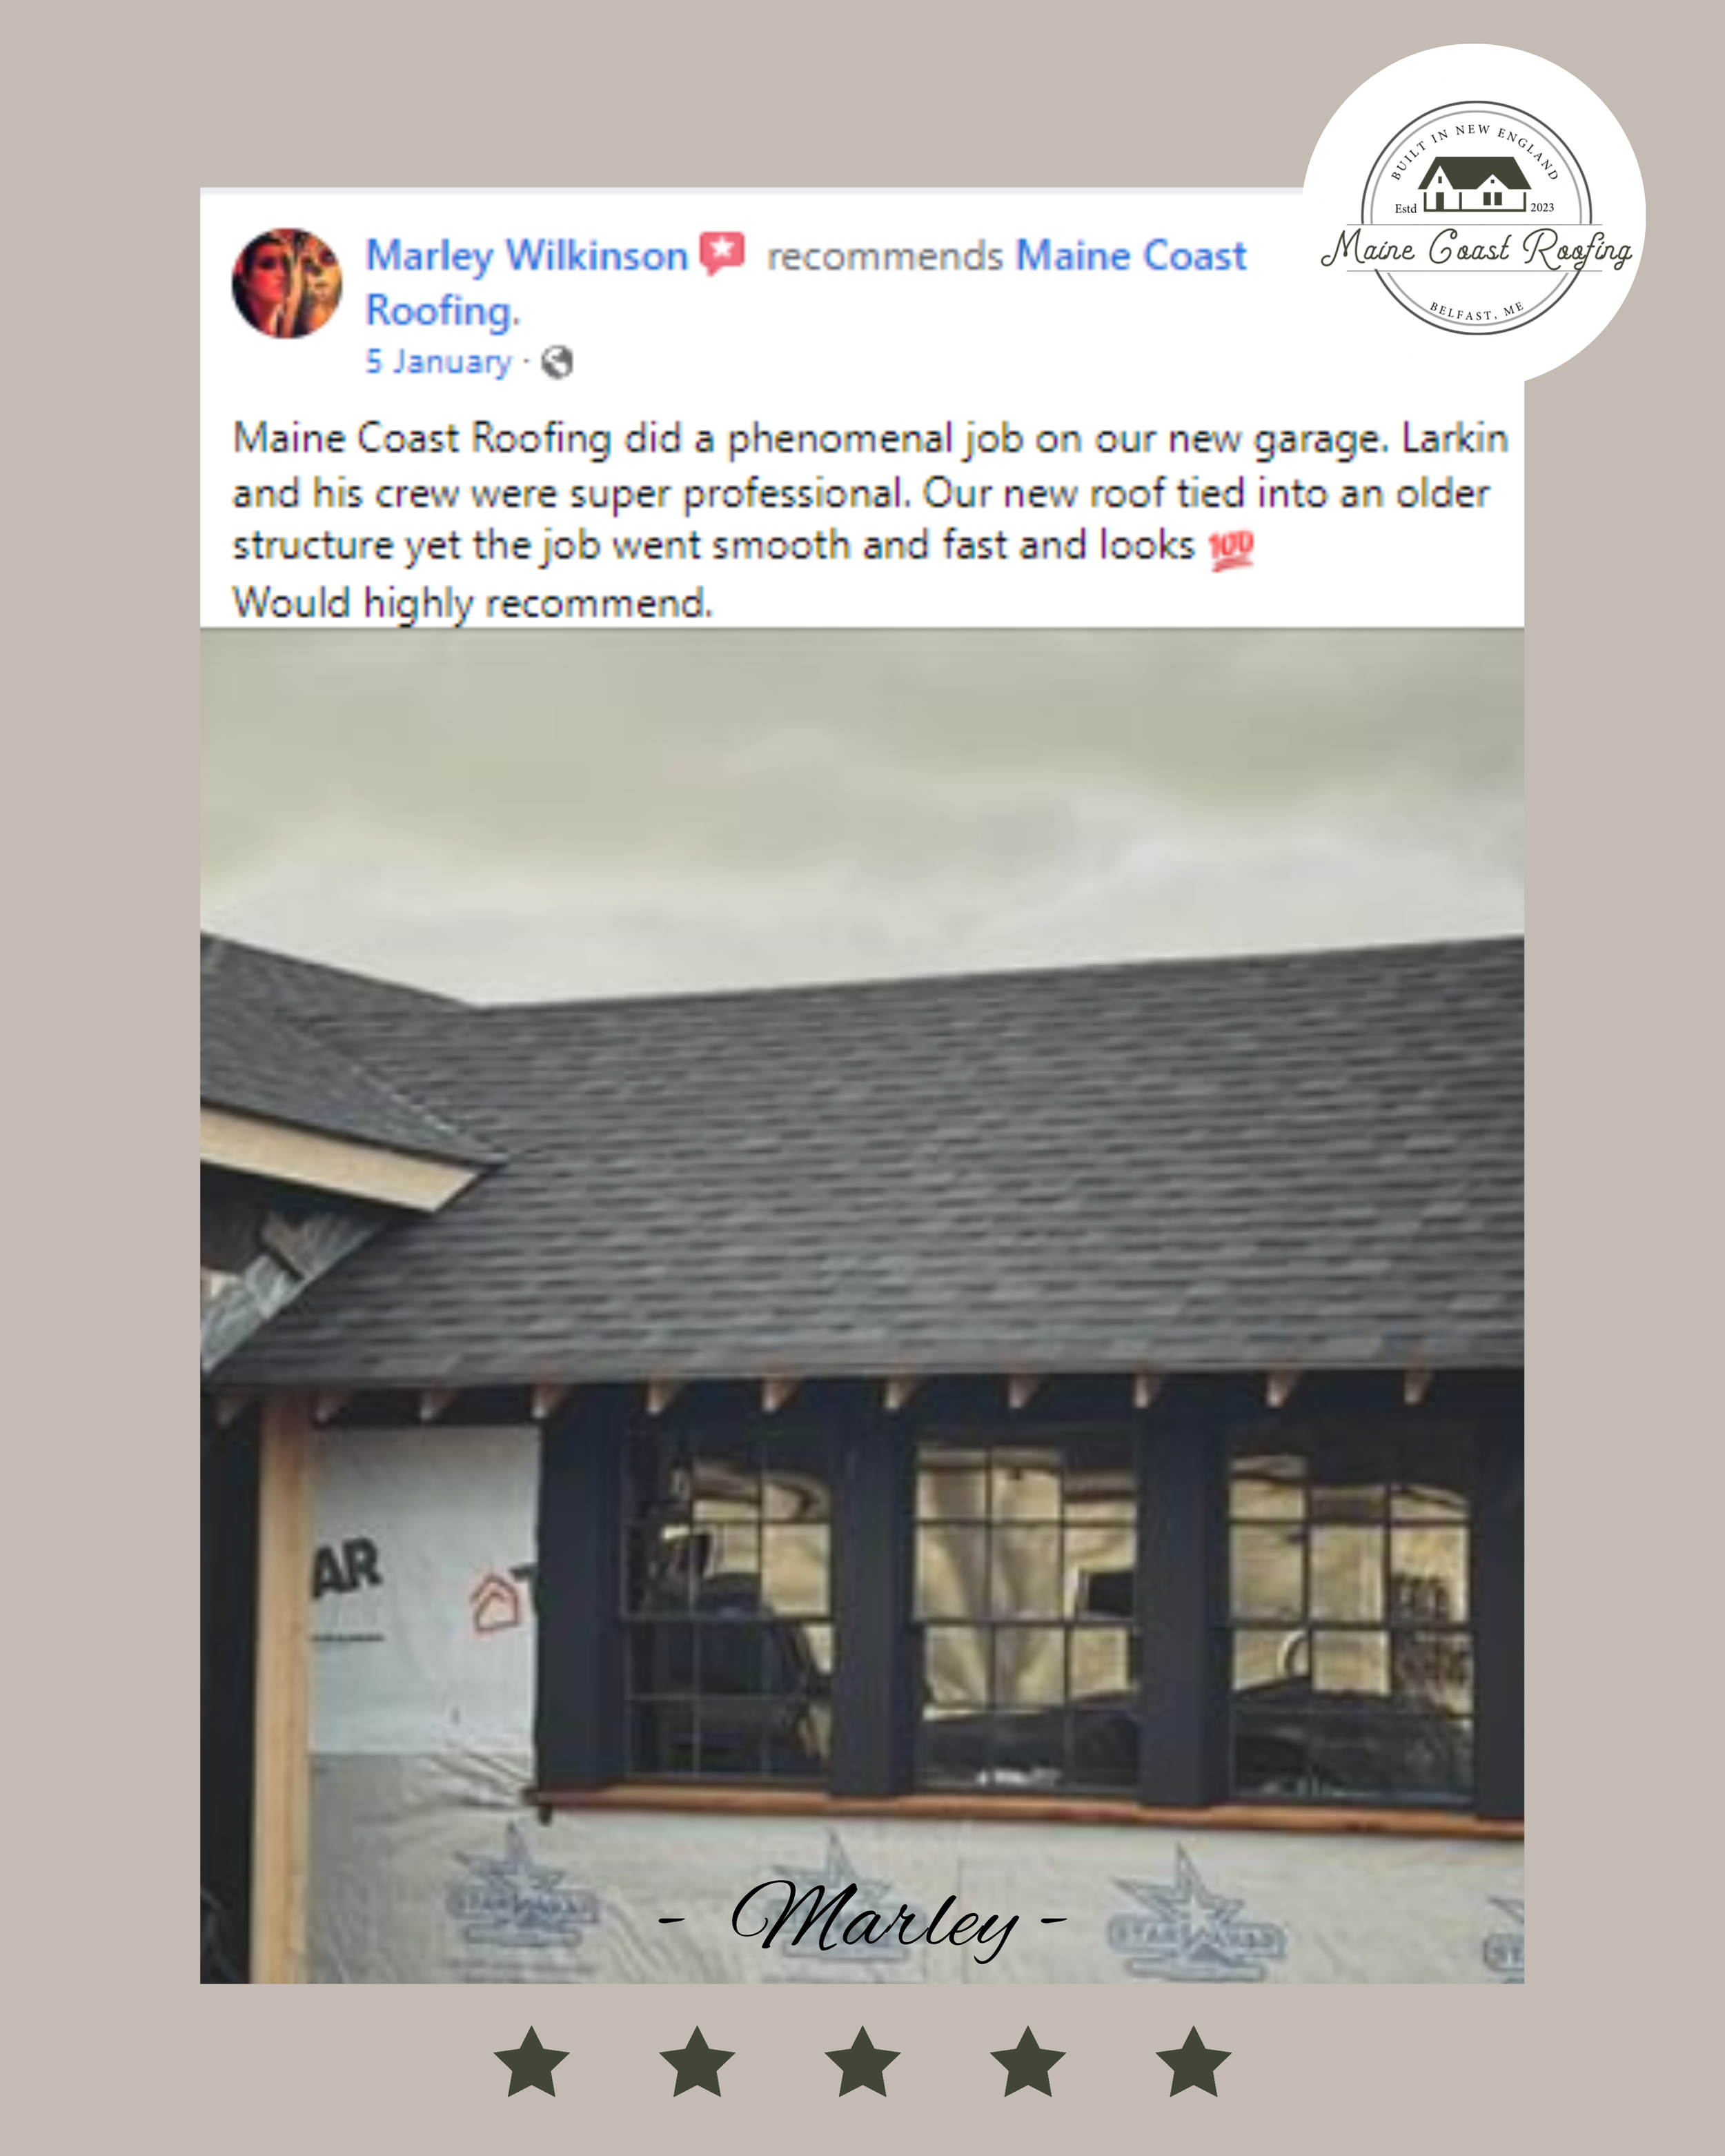The height and width of the screenshot is (2156, 1725).
Task: Visit the Maine Coast Roofing page link
Action: pos(806,283)
